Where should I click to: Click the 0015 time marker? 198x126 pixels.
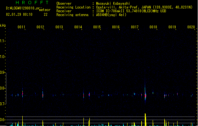97,27
